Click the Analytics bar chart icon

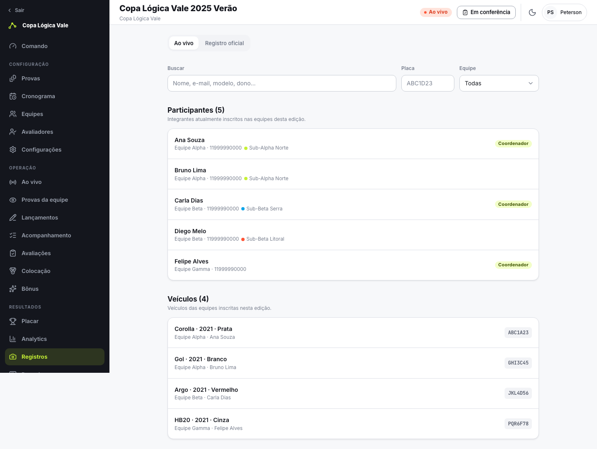pyautogui.click(x=13, y=339)
